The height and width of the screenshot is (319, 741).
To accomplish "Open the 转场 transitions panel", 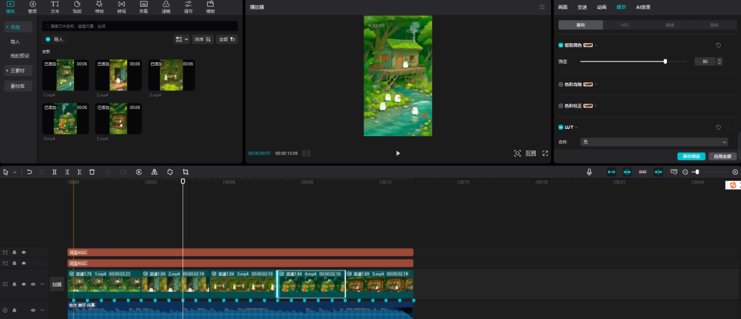I will click(121, 7).
